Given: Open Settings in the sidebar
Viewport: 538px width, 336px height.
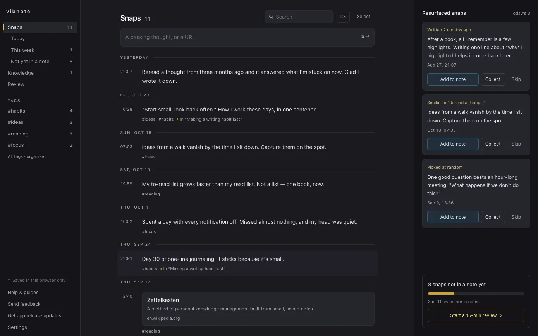Looking at the screenshot, I should coord(17,327).
